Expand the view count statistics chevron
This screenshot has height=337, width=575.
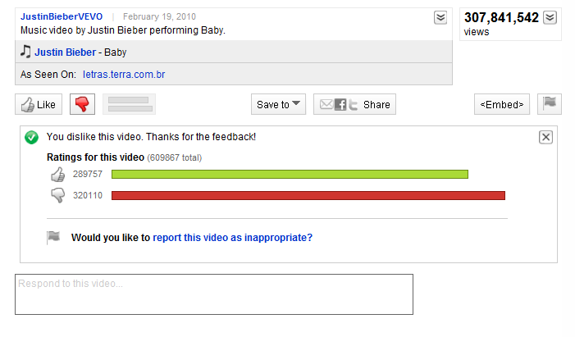click(550, 17)
